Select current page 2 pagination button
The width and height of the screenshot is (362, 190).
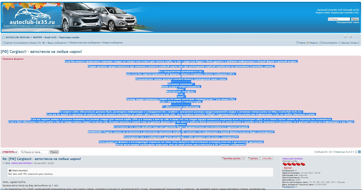(359, 152)
